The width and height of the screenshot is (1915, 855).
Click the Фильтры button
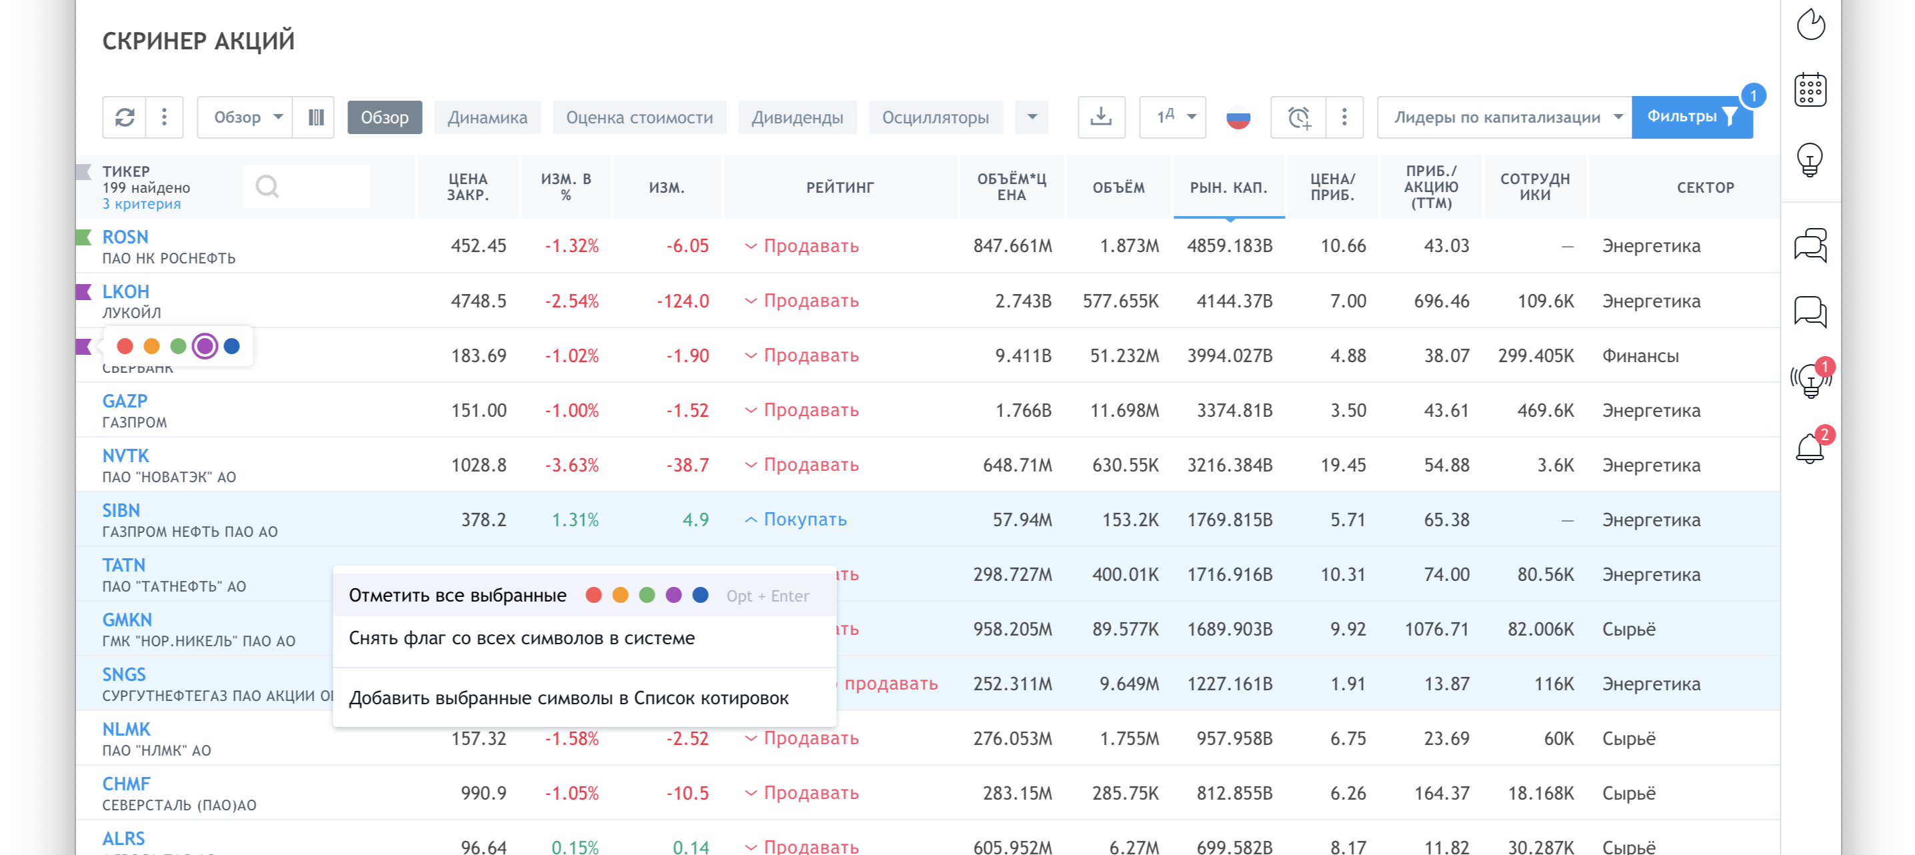click(x=1691, y=117)
